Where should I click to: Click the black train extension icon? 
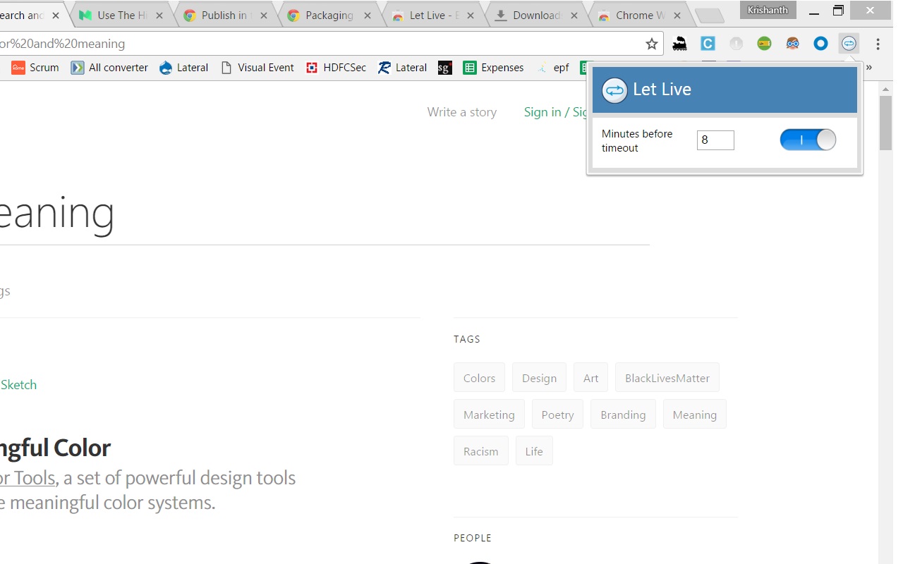click(679, 44)
